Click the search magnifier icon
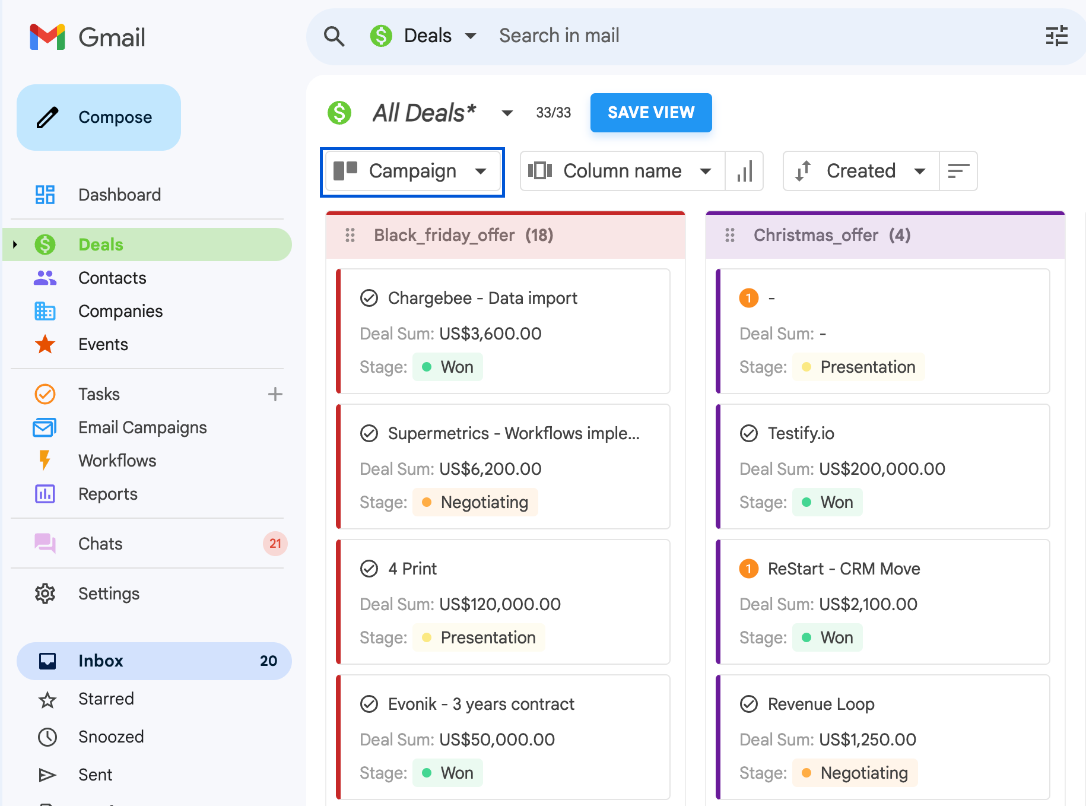The height and width of the screenshot is (806, 1086). click(x=334, y=36)
